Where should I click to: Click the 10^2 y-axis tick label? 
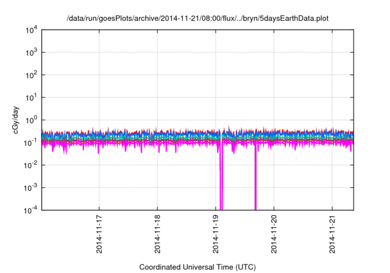pyautogui.click(x=31, y=75)
